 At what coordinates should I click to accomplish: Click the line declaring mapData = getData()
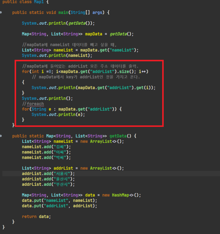78,34
